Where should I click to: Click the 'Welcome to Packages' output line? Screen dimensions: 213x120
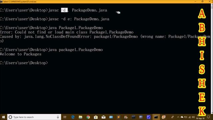pyautogui.click(x=21, y=54)
